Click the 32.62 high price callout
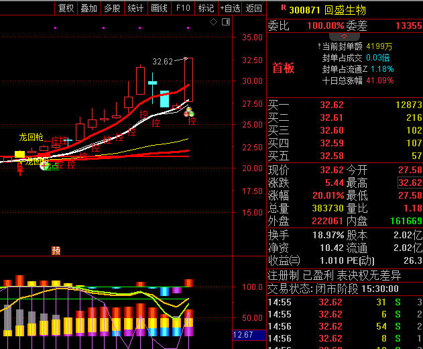This screenshot has height=349, width=423. tap(163, 61)
